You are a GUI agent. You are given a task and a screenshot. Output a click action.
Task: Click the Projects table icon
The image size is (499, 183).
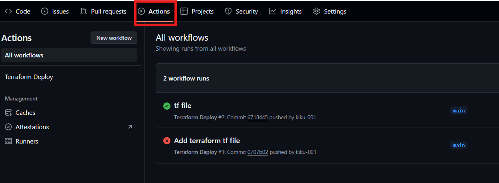pos(184,12)
